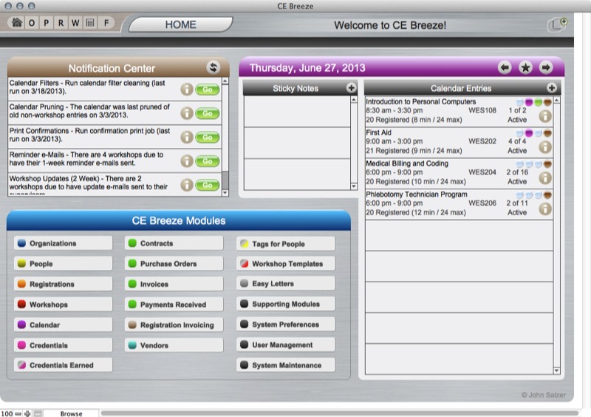591x417 pixels.
Task: Click purple status dot on Introduction to Personal Computers
Action: tap(529, 102)
